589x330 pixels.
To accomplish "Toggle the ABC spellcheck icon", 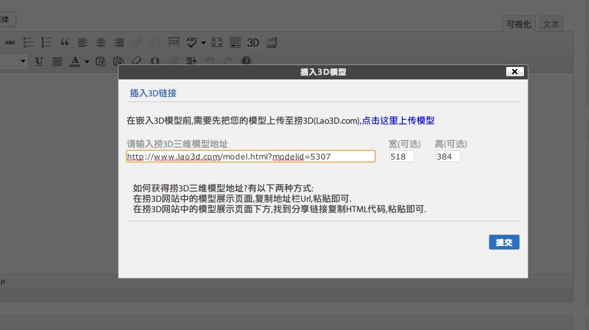I will click(x=192, y=42).
